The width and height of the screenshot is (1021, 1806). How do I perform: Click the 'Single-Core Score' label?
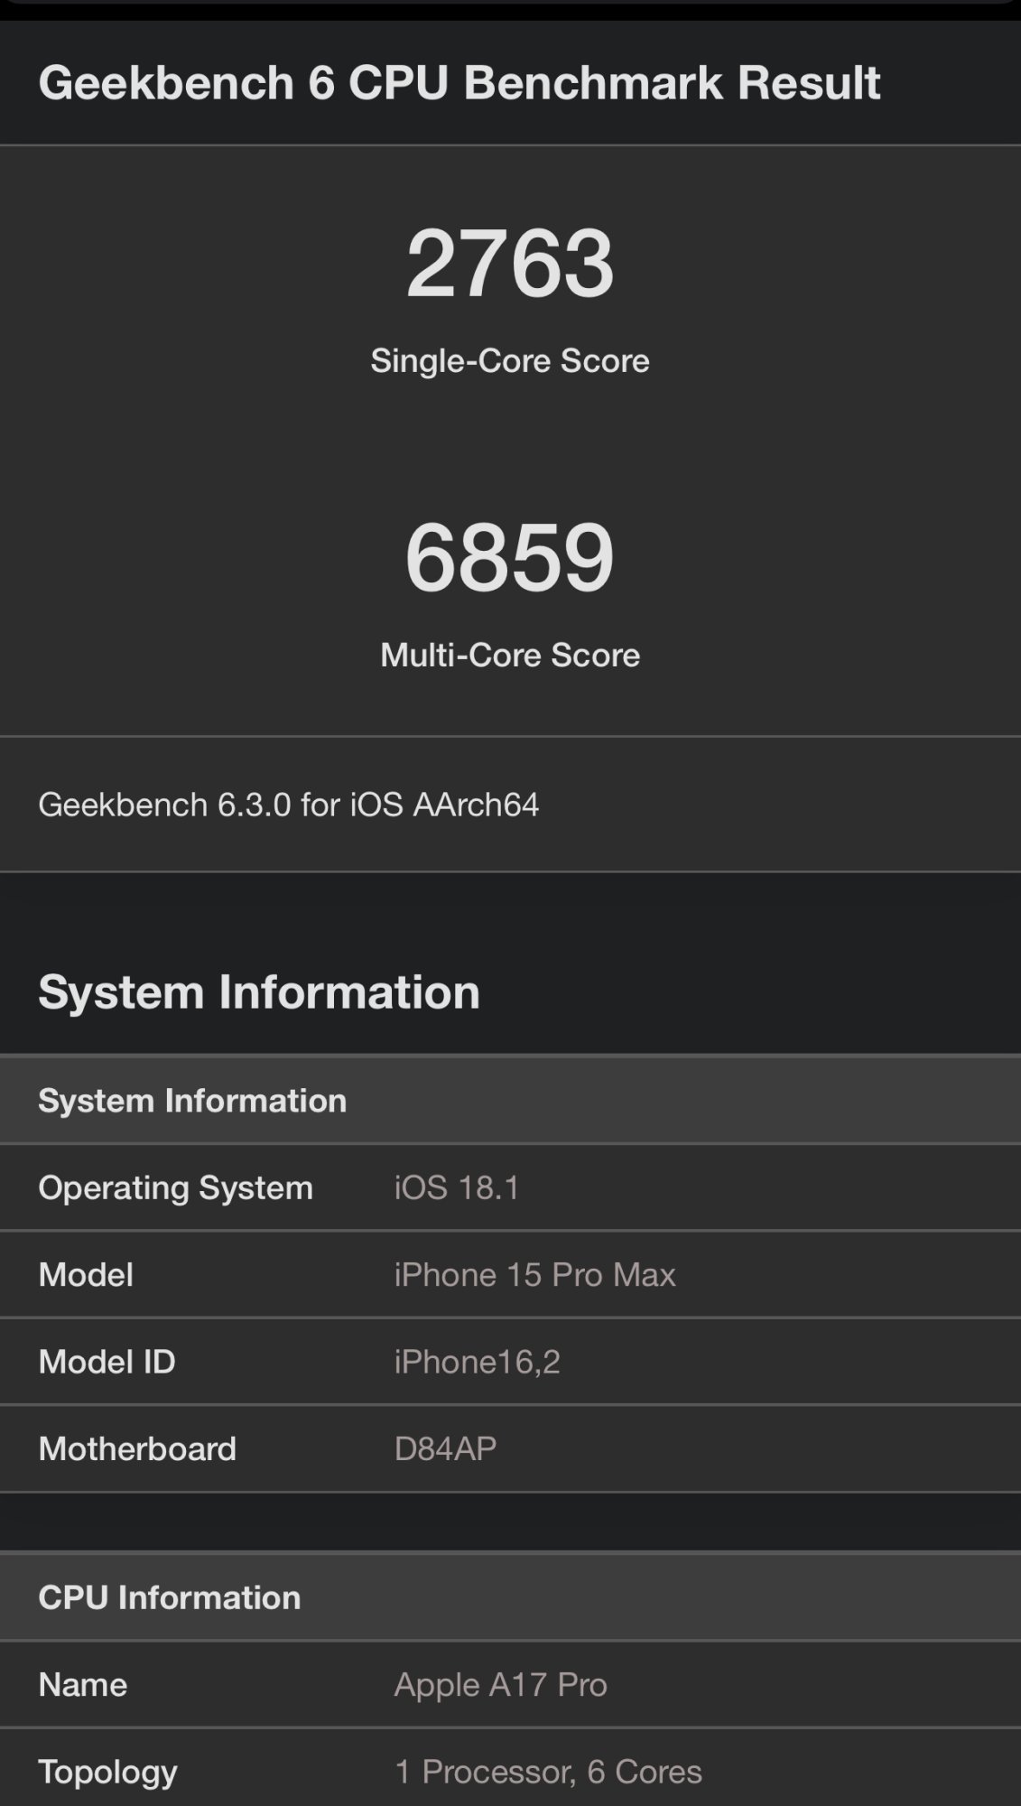(x=510, y=361)
